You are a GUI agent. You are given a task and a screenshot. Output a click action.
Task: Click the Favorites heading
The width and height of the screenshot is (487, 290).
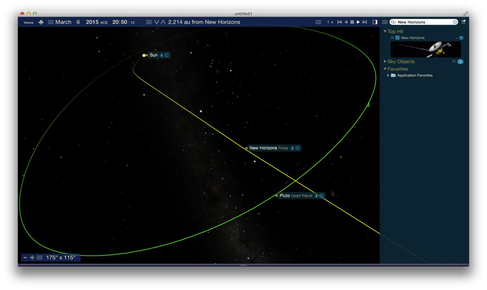click(398, 69)
